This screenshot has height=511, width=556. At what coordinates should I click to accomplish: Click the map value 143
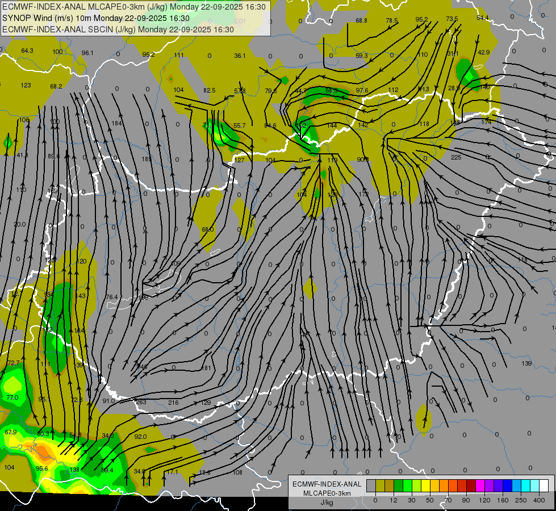[81, 296]
